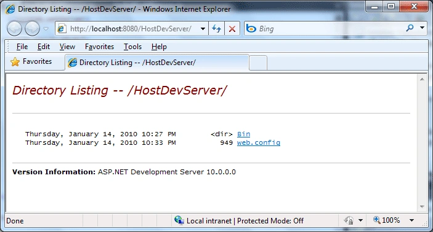Screen dimensions: 433x232
Task: Click the zoom magnifier 100% button
Action: click(387, 220)
